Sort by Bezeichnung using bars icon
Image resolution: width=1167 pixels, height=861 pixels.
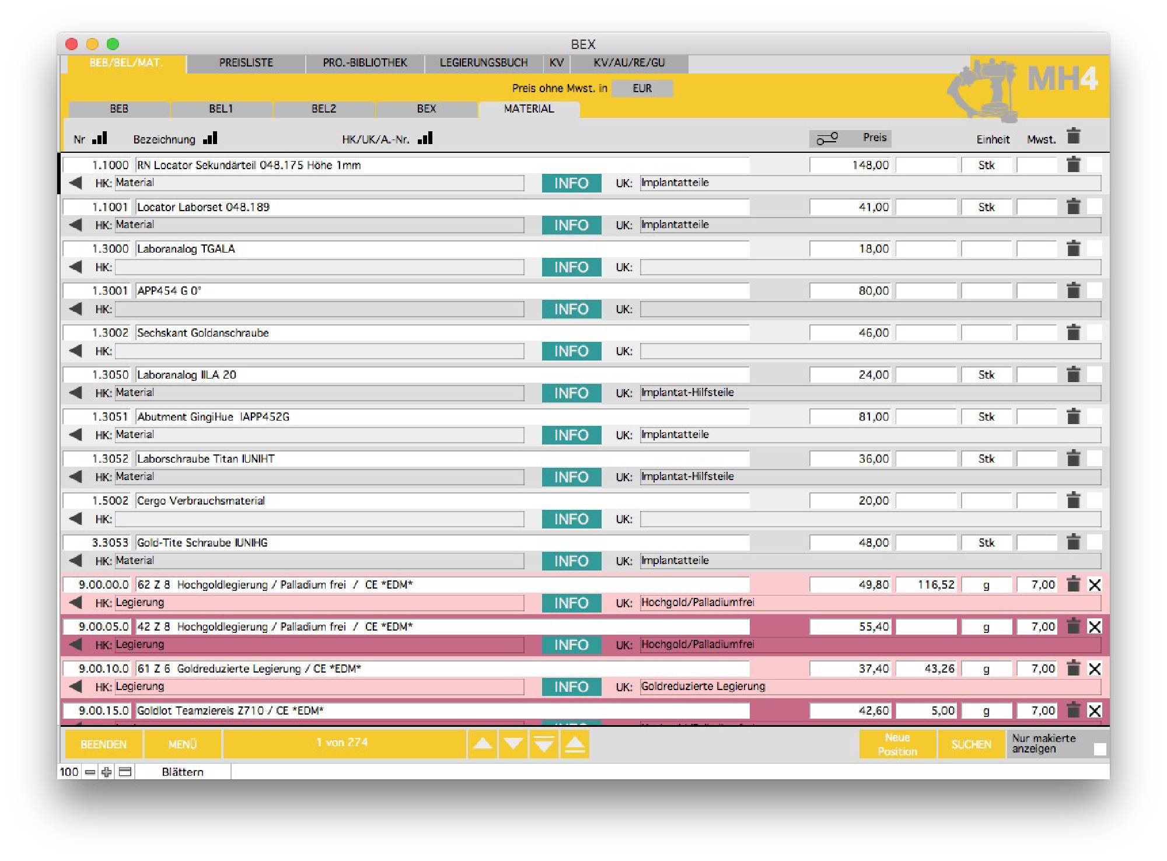coord(210,138)
